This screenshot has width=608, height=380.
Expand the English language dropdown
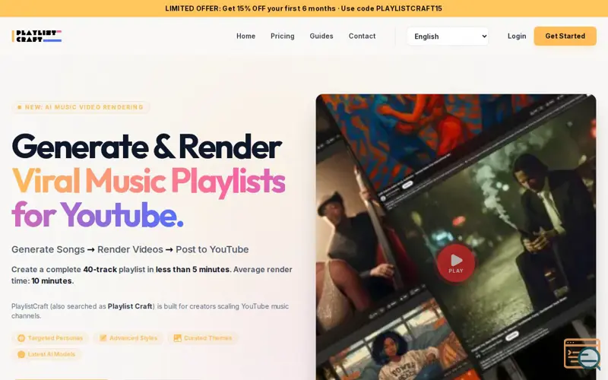[x=448, y=36]
